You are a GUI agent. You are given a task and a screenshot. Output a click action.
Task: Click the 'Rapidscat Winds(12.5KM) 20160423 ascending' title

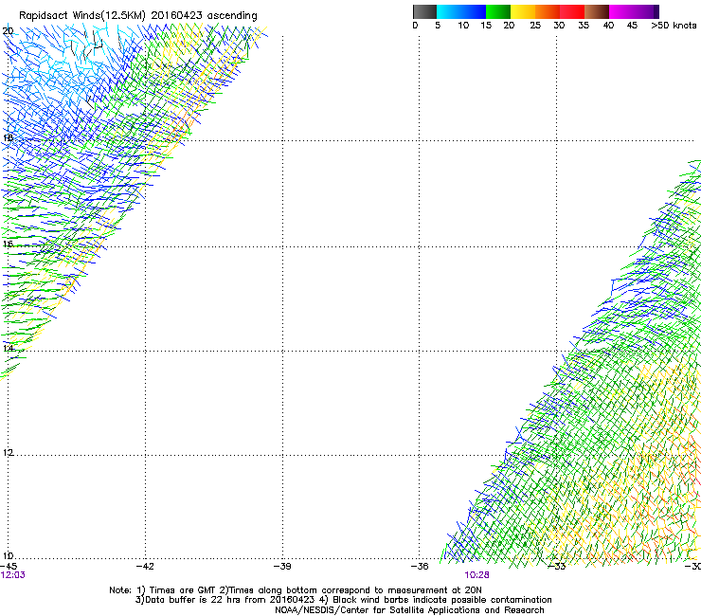137,16
